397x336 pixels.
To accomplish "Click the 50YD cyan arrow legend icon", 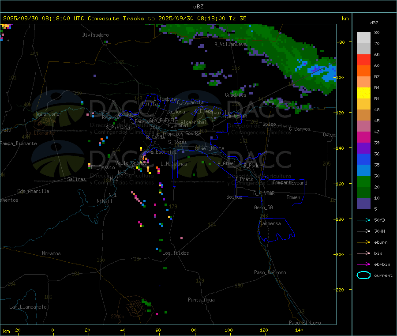I will (x=363, y=220).
